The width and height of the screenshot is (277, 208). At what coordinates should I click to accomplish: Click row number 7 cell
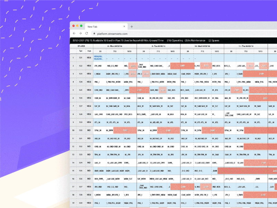pyautogui.click(x=73, y=106)
